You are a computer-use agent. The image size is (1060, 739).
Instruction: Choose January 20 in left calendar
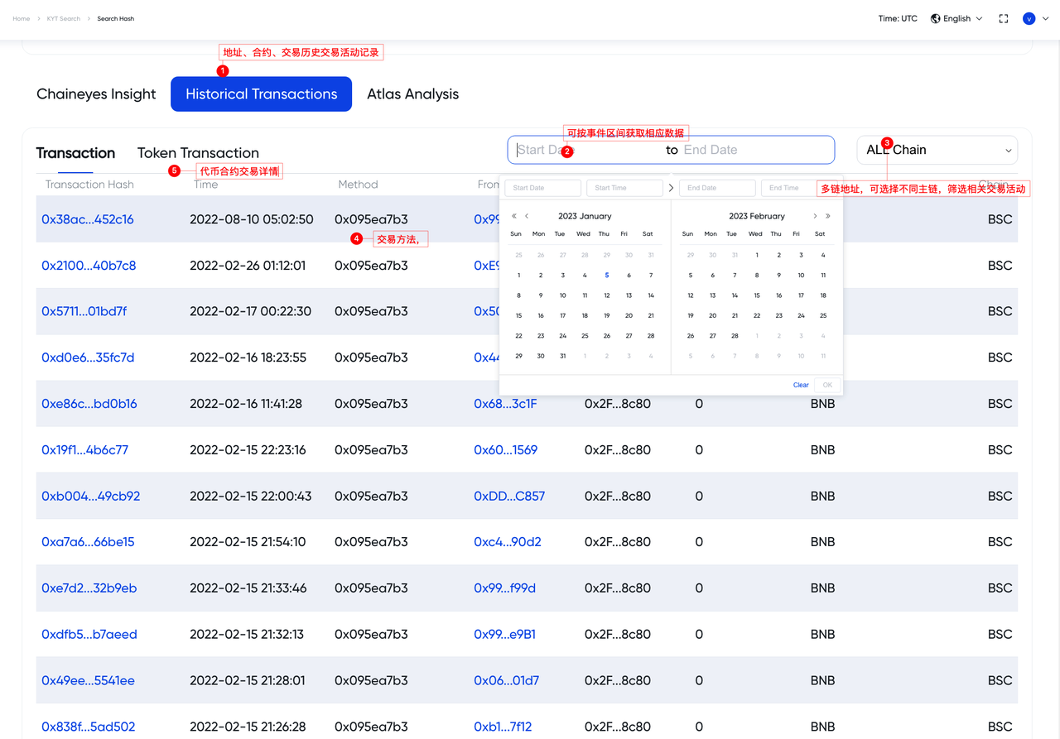click(629, 315)
